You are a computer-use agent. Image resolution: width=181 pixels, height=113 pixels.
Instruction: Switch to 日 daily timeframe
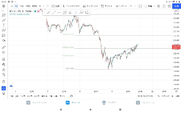pyautogui.click(x=40, y=6)
